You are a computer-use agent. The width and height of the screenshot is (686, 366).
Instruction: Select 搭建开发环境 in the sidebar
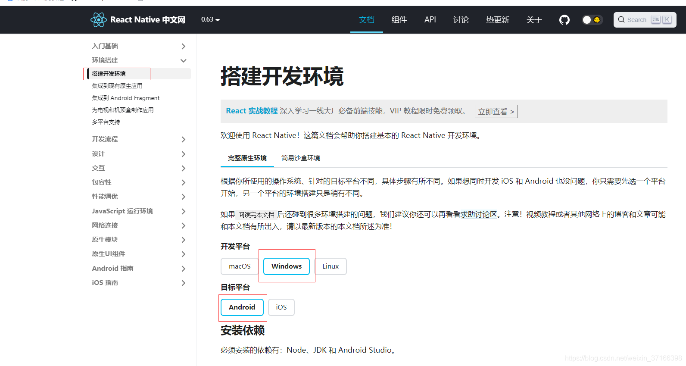click(x=139, y=74)
